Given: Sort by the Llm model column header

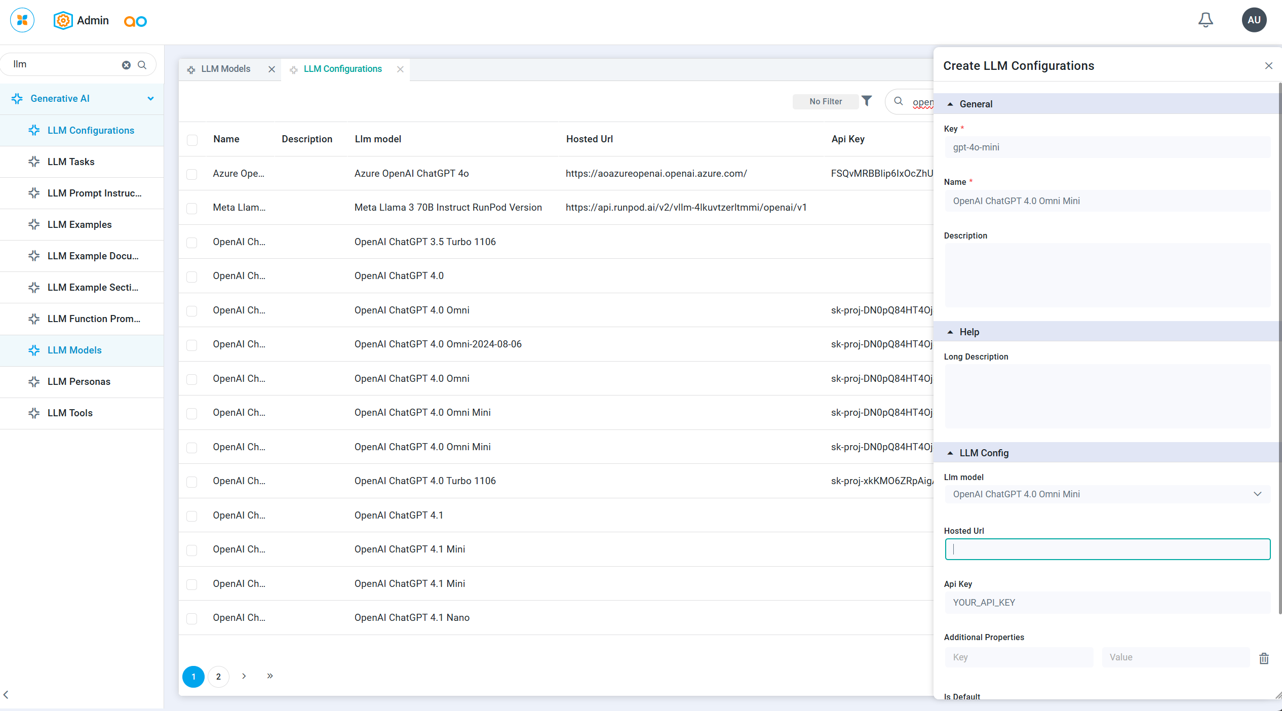Looking at the screenshot, I should [x=378, y=139].
